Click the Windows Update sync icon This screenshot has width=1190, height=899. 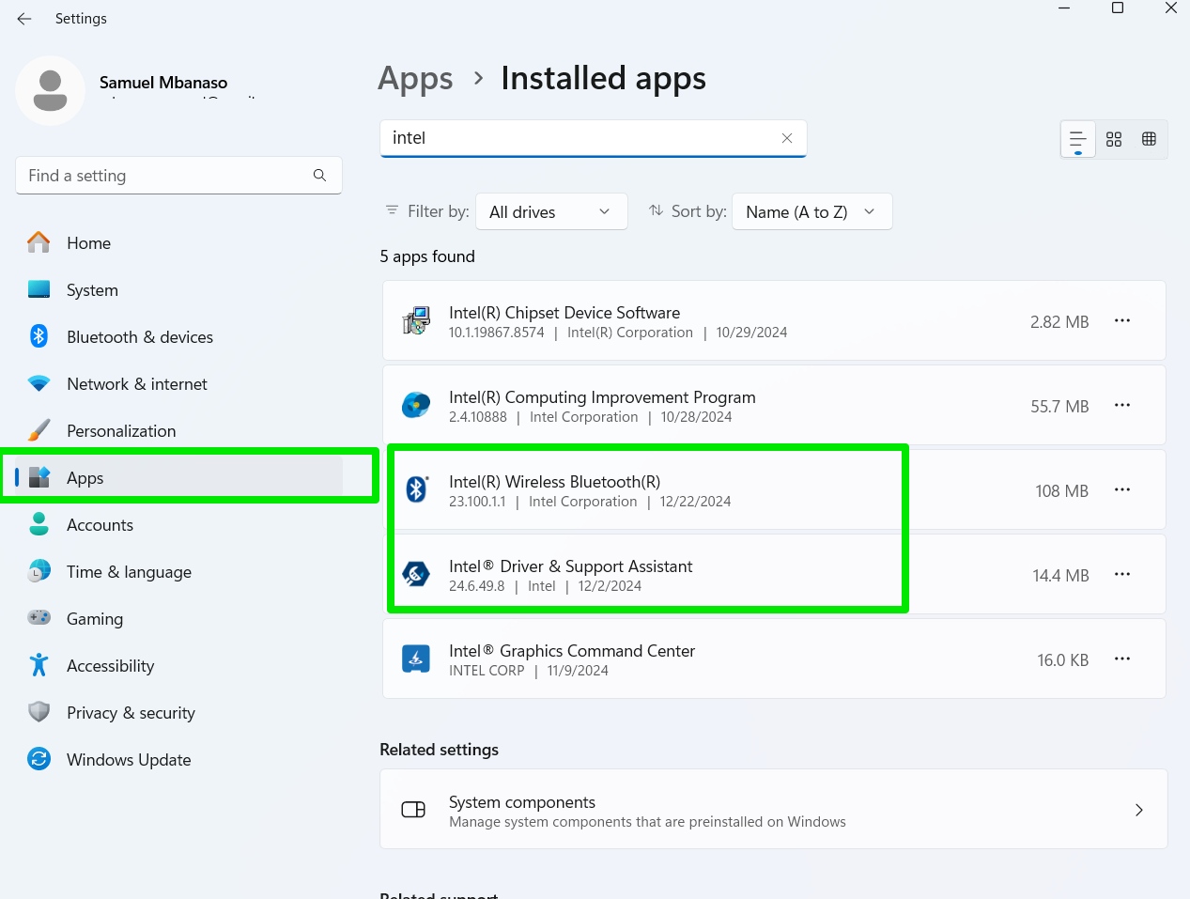[39, 759]
